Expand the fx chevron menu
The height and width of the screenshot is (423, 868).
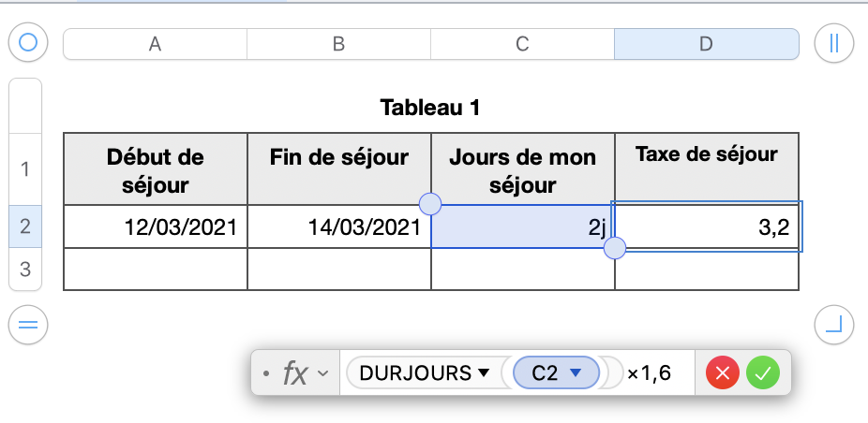(323, 374)
